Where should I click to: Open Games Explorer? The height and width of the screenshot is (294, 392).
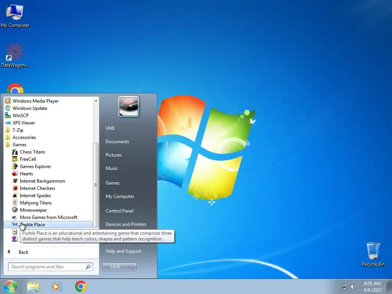pos(35,167)
